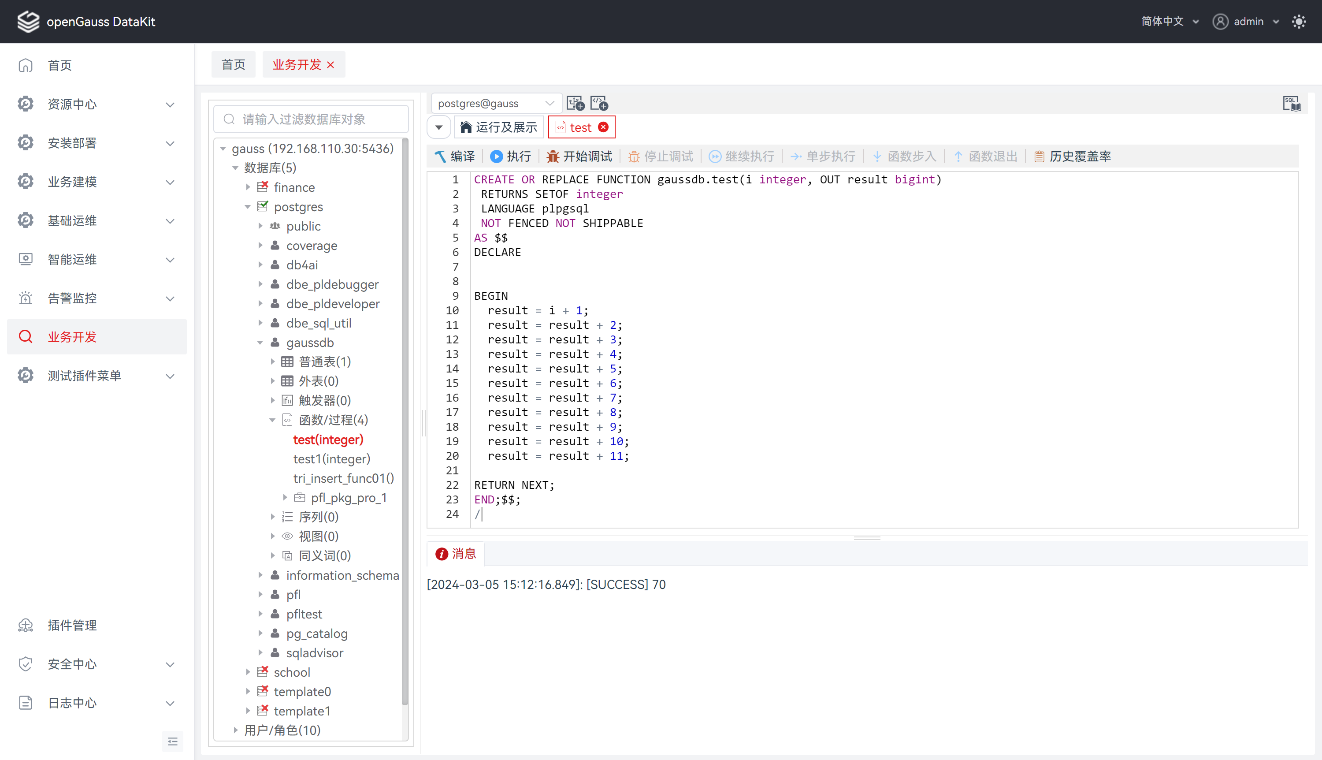
Task: Close the test editor tab
Action: 603,127
